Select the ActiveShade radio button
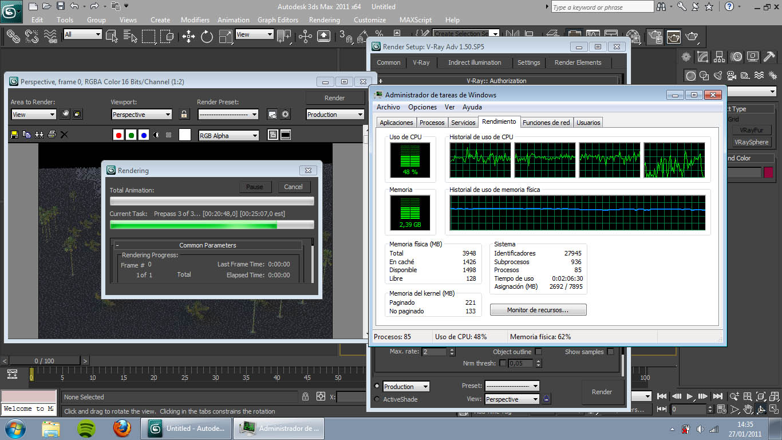 377,399
